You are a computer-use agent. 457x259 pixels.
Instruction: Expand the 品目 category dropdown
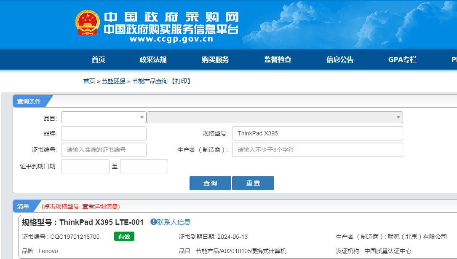click(x=104, y=117)
